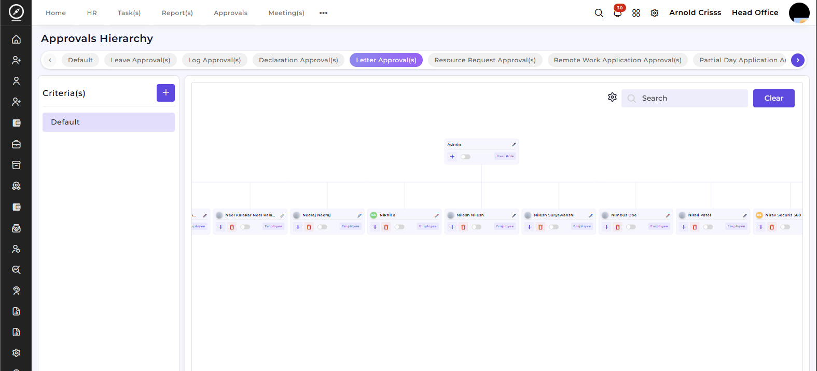Add child under Nimbus Doe card
This screenshot has width=817, height=371.
click(606, 227)
